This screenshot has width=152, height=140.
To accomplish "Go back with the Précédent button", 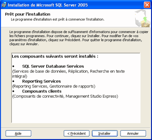I will (x=77, y=133).
